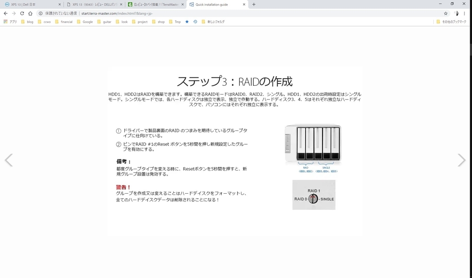Bookmark this page with star icon

tap(446, 13)
